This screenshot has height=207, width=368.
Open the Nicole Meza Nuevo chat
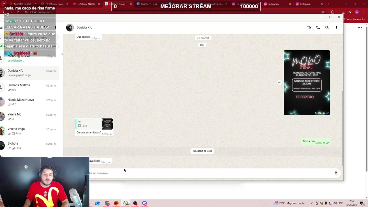point(30,102)
